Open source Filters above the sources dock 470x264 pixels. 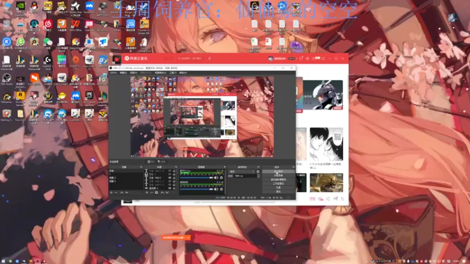[x=162, y=162]
